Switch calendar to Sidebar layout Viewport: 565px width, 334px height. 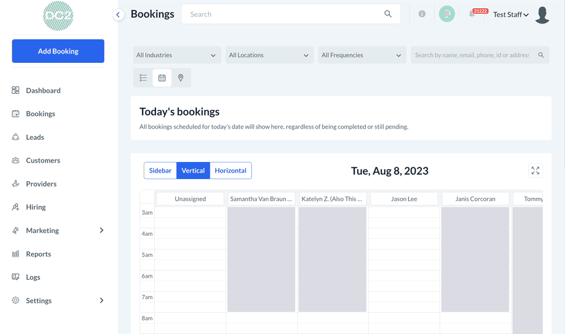[x=160, y=171]
